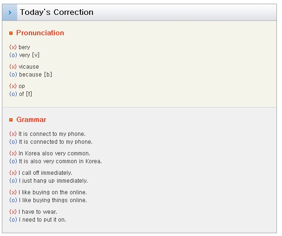Click the Pronunciation section heading
Screen dimensions: 282x236
coord(40,33)
